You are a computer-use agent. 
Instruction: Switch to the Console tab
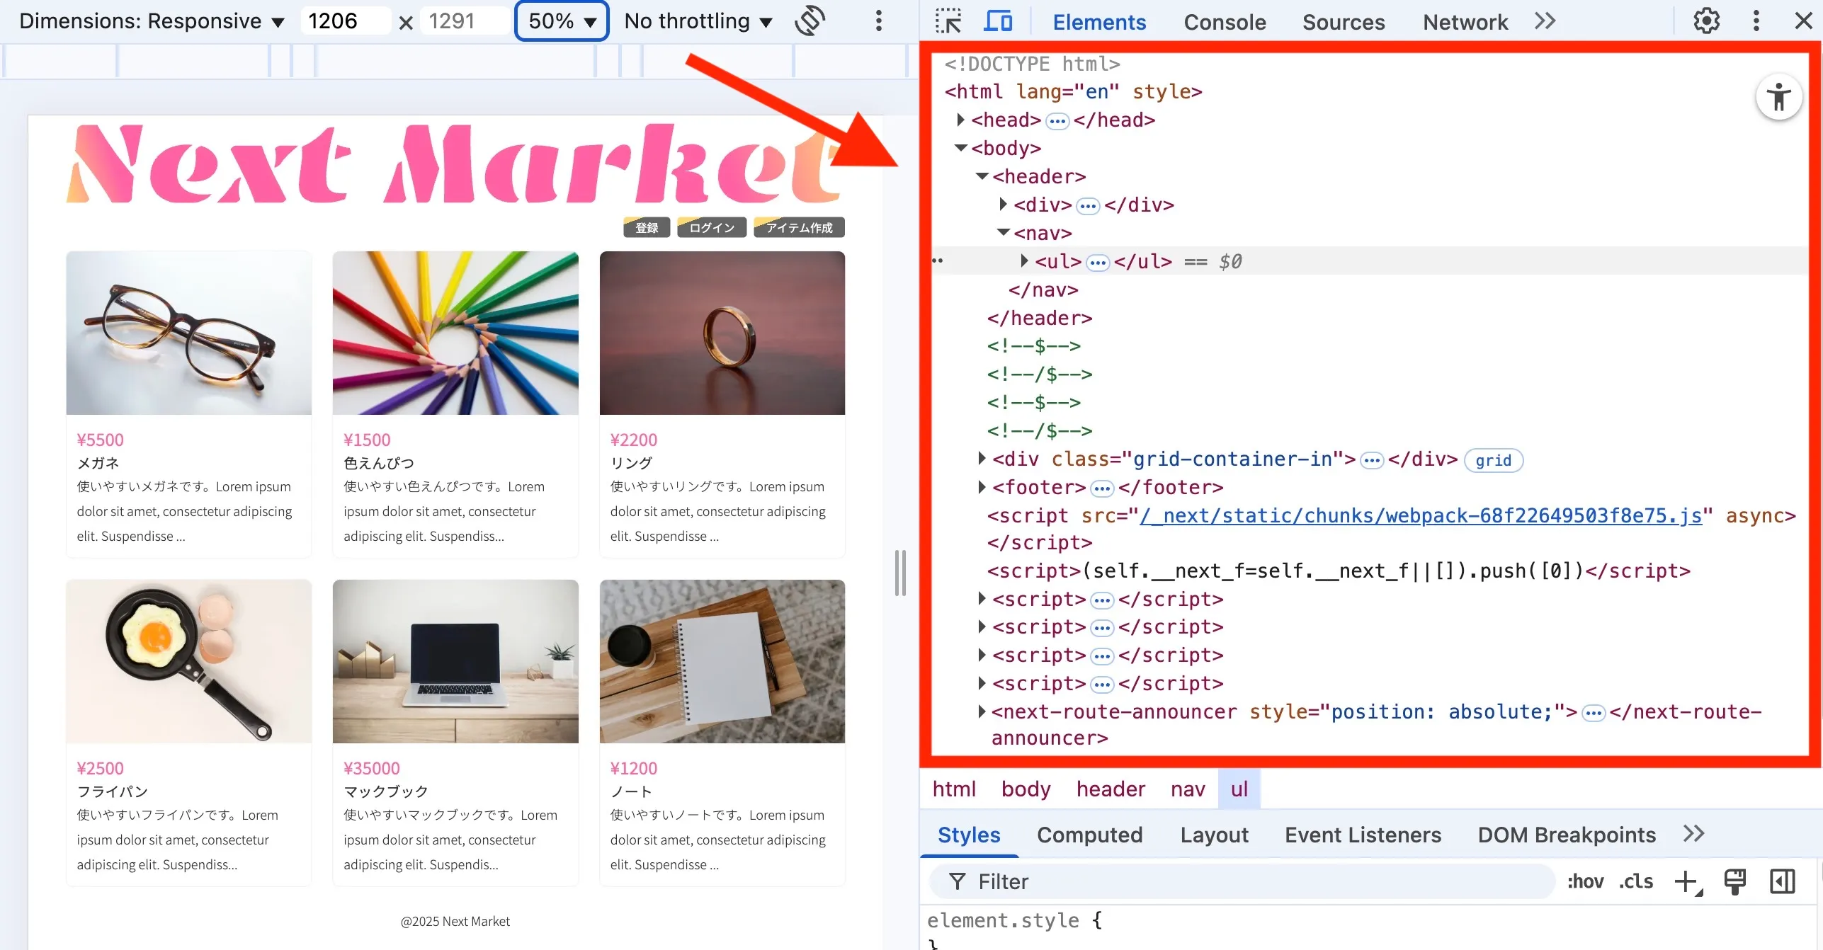(x=1225, y=22)
